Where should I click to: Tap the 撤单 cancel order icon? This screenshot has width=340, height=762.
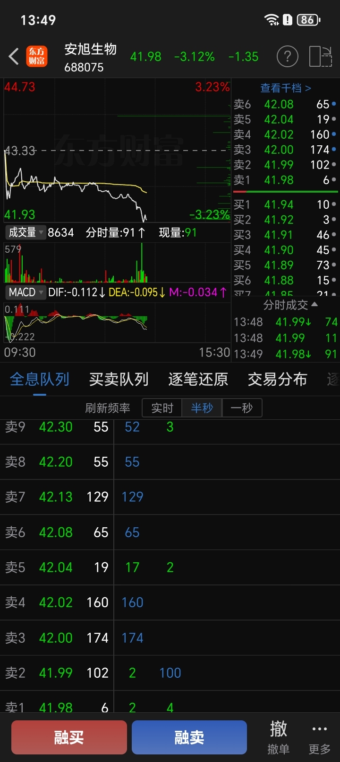278,737
